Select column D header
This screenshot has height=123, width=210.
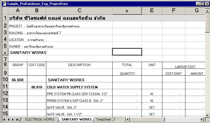(127, 11)
